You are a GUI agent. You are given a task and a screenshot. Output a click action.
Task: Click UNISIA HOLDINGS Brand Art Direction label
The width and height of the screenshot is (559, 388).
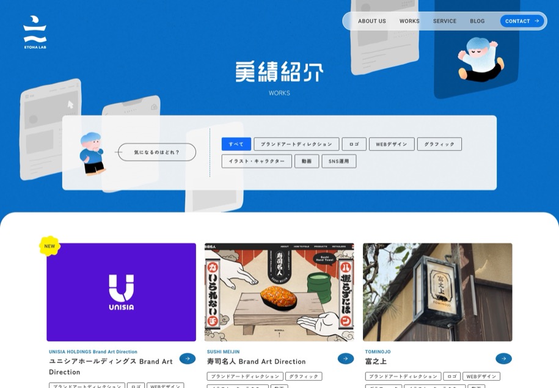(x=93, y=351)
